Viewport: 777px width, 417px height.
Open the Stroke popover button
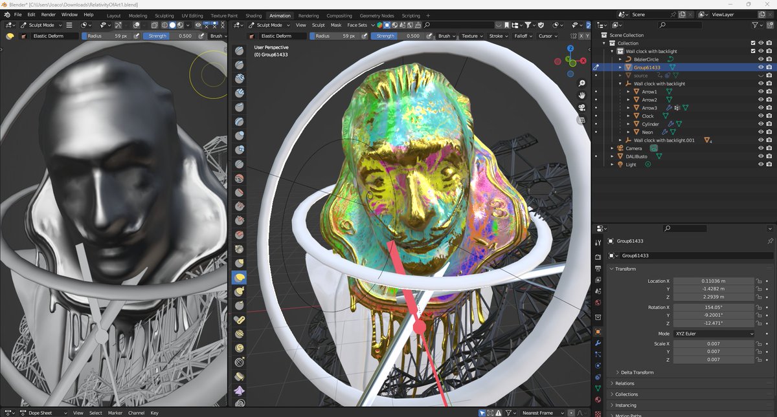pos(497,36)
